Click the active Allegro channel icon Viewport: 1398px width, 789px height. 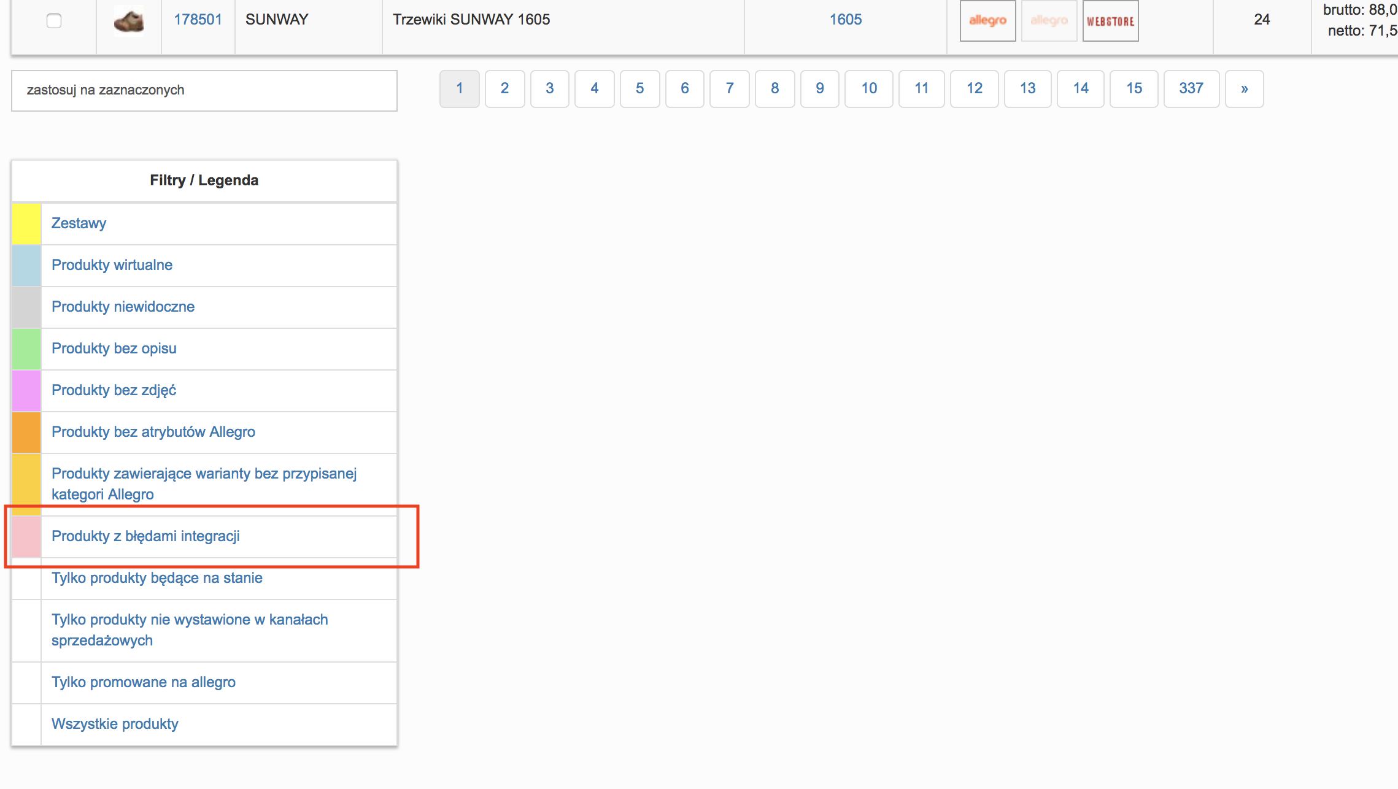click(987, 21)
